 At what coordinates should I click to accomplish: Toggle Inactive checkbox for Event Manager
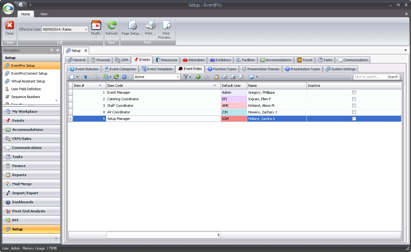354,92
